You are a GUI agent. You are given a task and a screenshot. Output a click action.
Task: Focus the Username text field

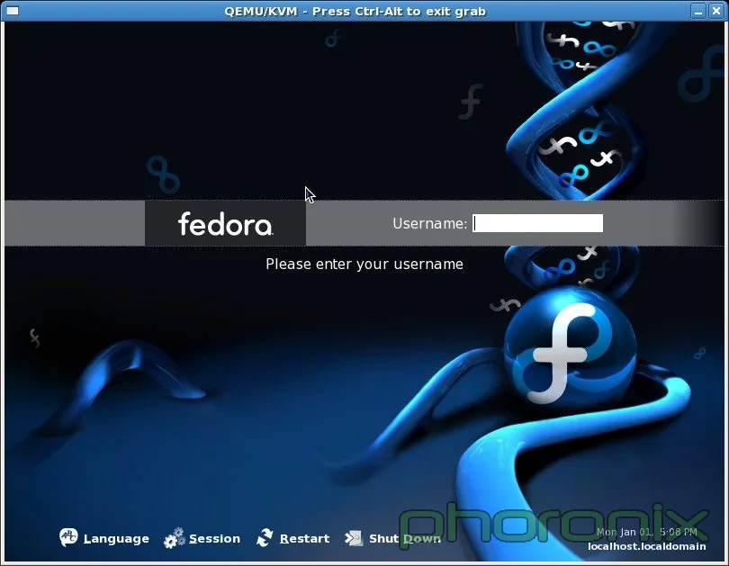pos(538,223)
